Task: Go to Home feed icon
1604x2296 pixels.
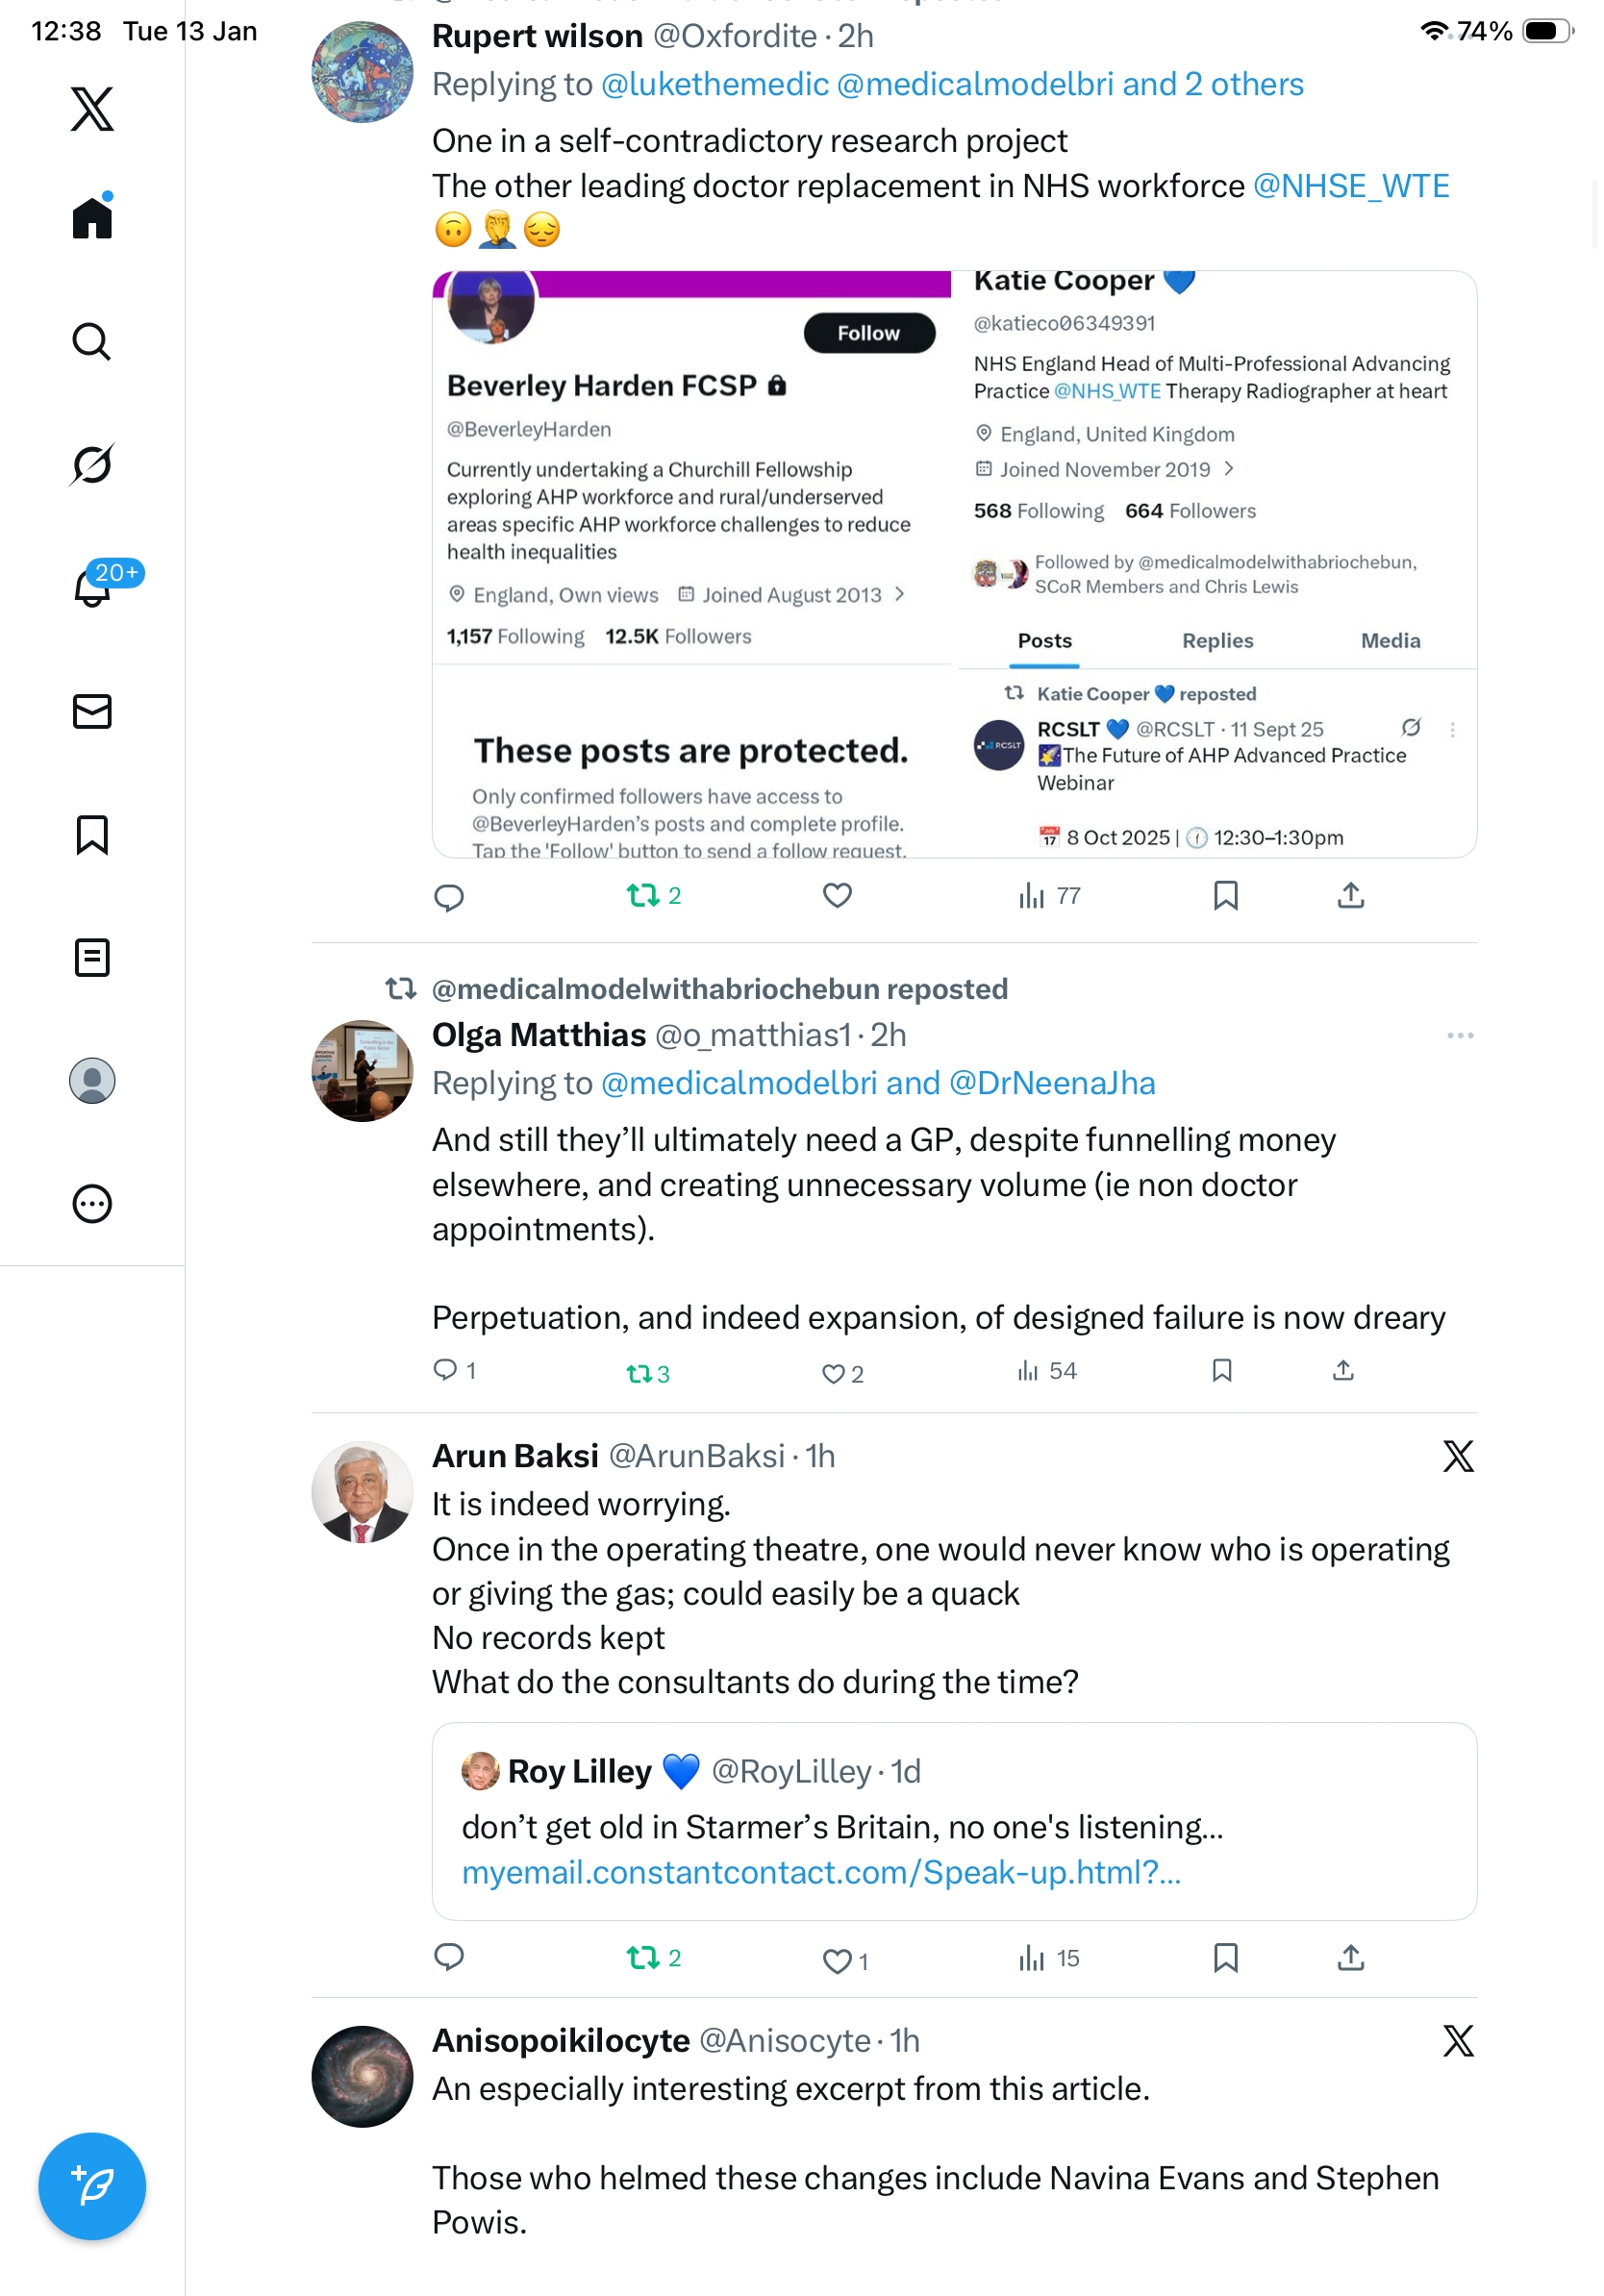Action: point(92,217)
